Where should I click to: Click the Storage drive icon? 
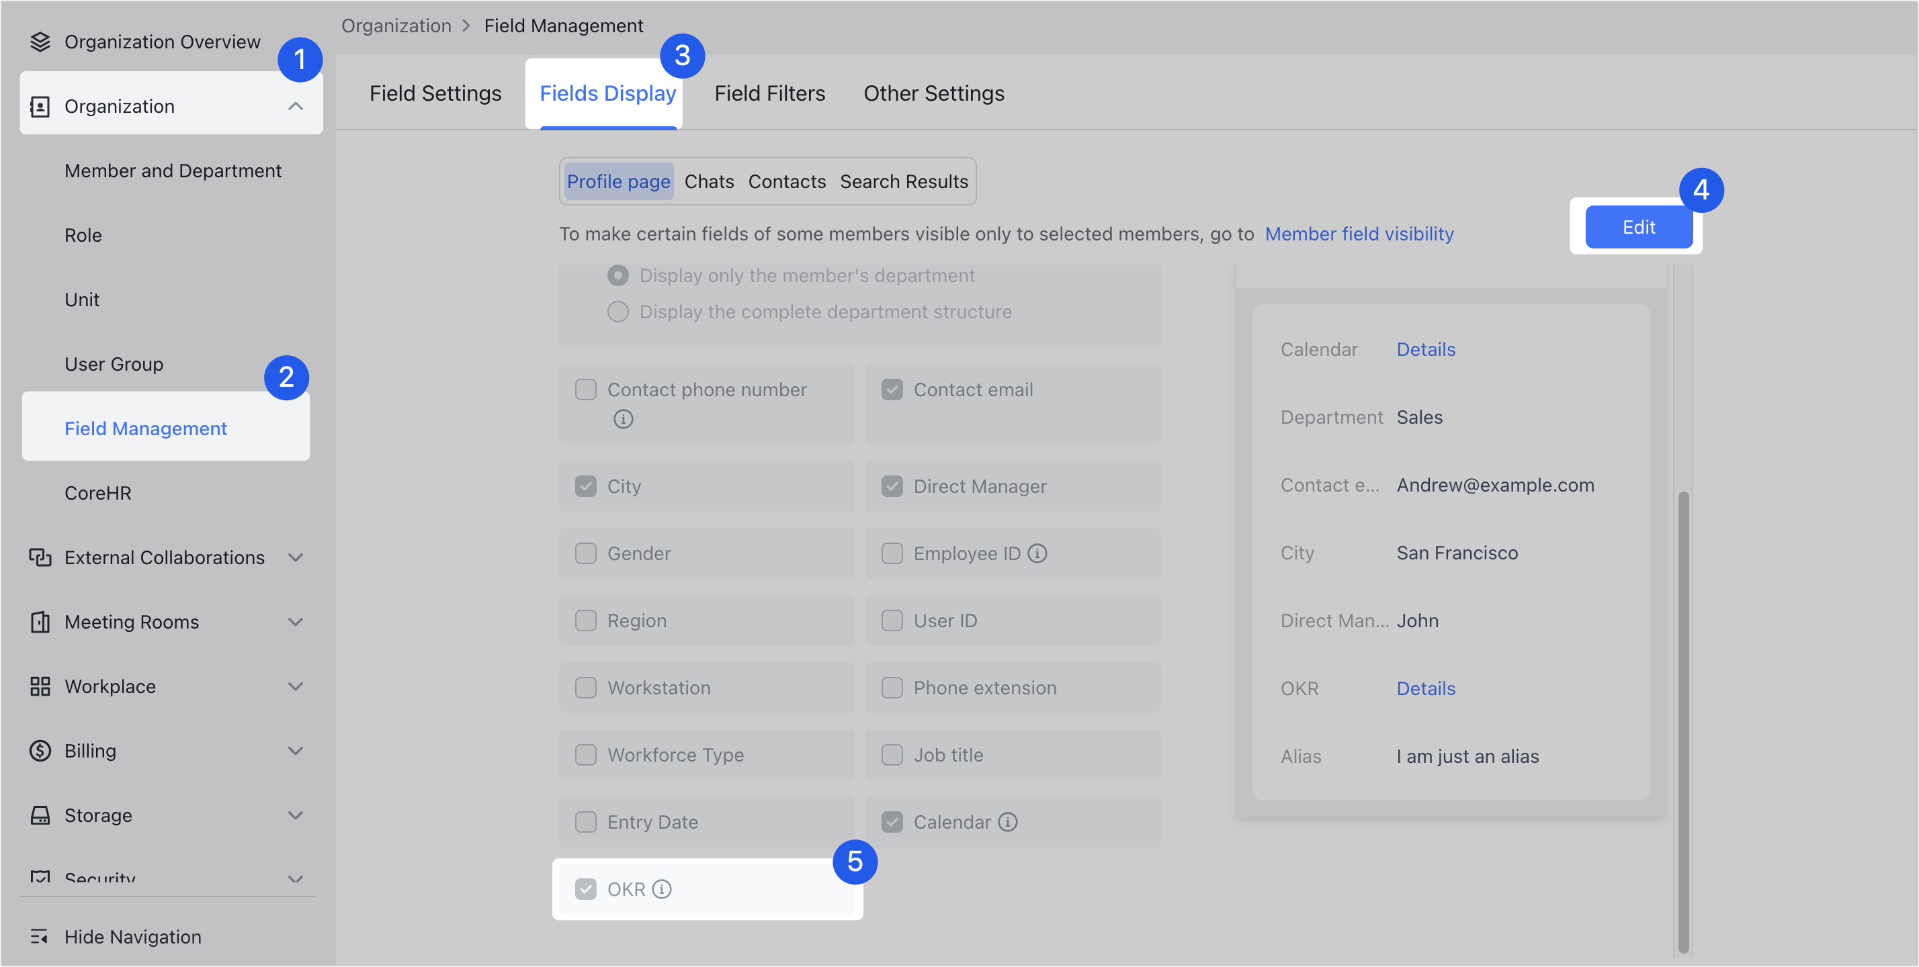click(41, 815)
